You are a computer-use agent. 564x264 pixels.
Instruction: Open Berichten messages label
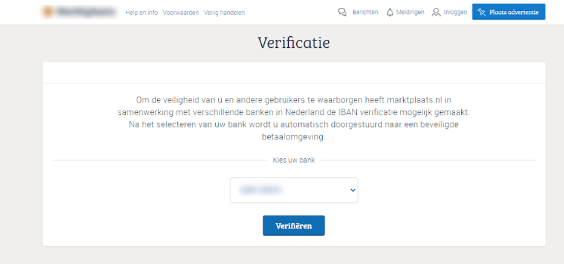365,12
